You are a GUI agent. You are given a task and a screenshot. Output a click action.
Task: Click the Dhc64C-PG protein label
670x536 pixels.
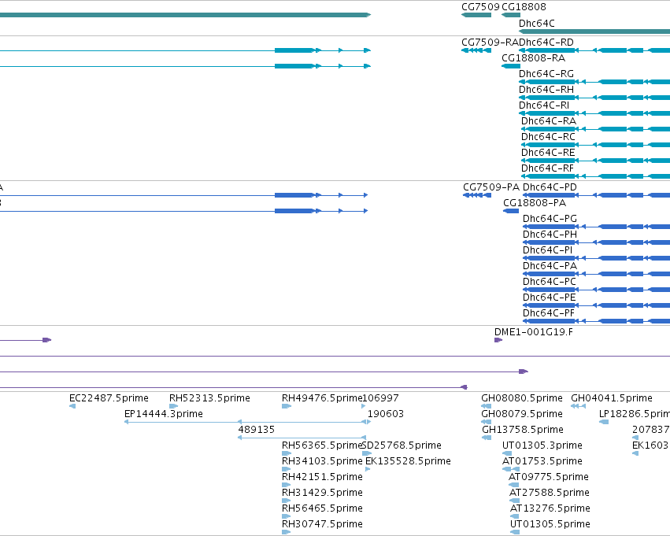point(550,219)
